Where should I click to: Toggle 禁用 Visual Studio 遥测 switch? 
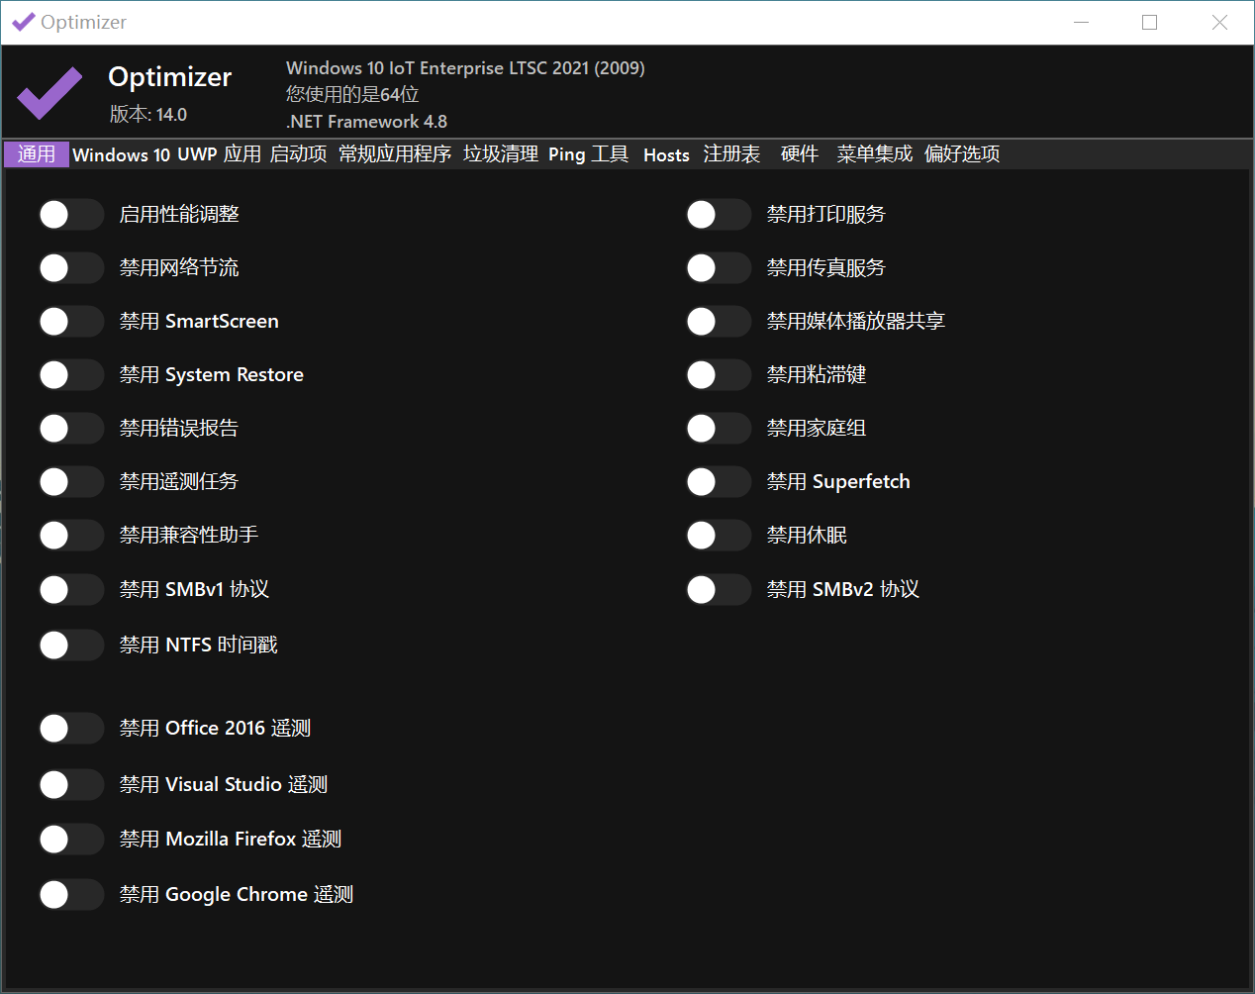[x=71, y=785]
